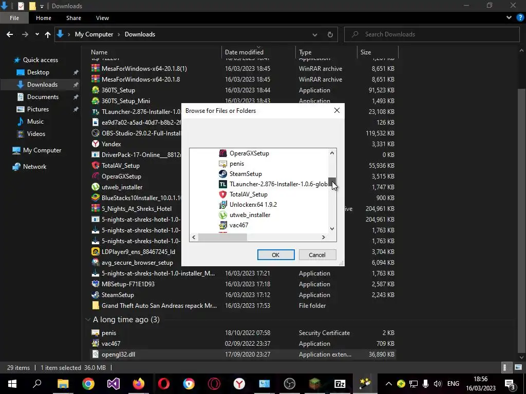This screenshot has height=394, width=526.
Task: Select MesaForWindows-x64-20.1.8(1) archive icon
Action: (96, 68)
